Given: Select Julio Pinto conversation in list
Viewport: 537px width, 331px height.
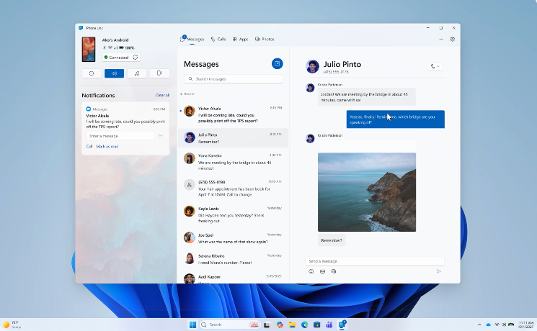Looking at the screenshot, I should (233, 138).
